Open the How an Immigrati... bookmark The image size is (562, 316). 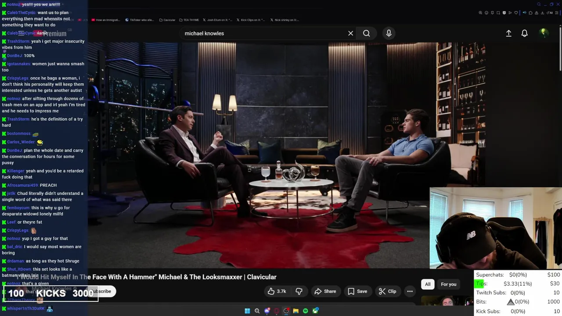105,20
